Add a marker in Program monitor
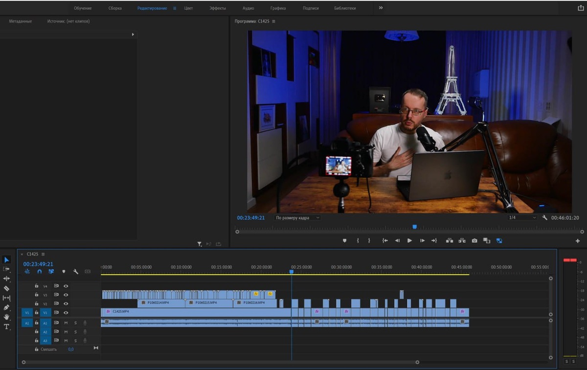Screen dimensions: 587x370 [344, 240]
